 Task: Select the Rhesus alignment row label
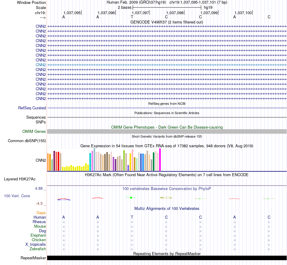tap(39, 222)
